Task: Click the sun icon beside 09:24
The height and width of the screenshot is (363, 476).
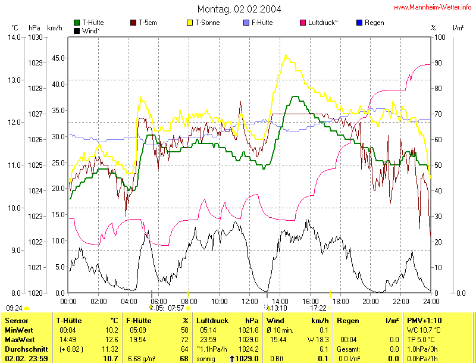Action: [x=26, y=308]
